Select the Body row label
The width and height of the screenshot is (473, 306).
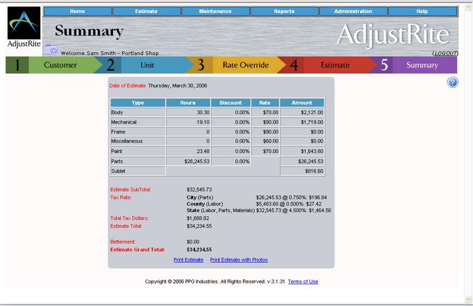click(x=117, y=112)
